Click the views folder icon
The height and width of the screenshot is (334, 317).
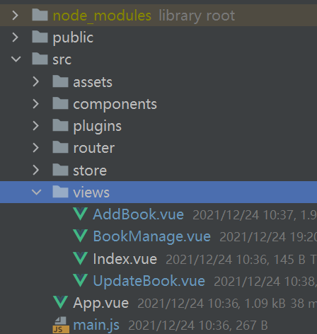tap(60, 192)
